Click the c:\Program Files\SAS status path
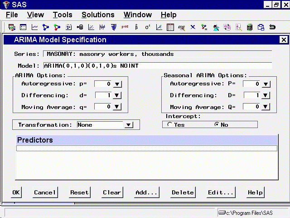Viewport: 290px width, 218px height. 249,213
